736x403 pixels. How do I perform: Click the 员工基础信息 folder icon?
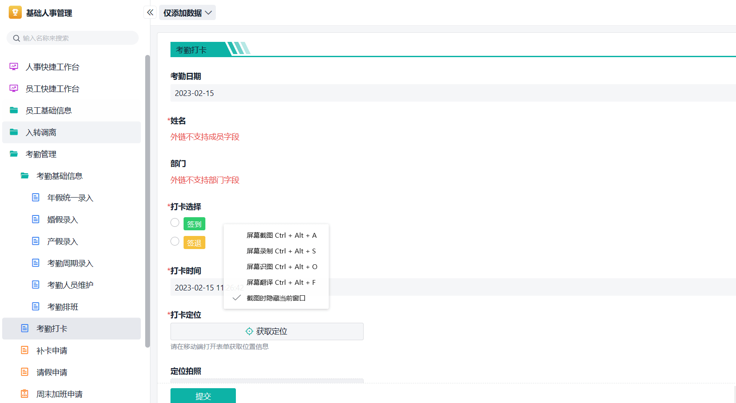[x=14, y=110]
